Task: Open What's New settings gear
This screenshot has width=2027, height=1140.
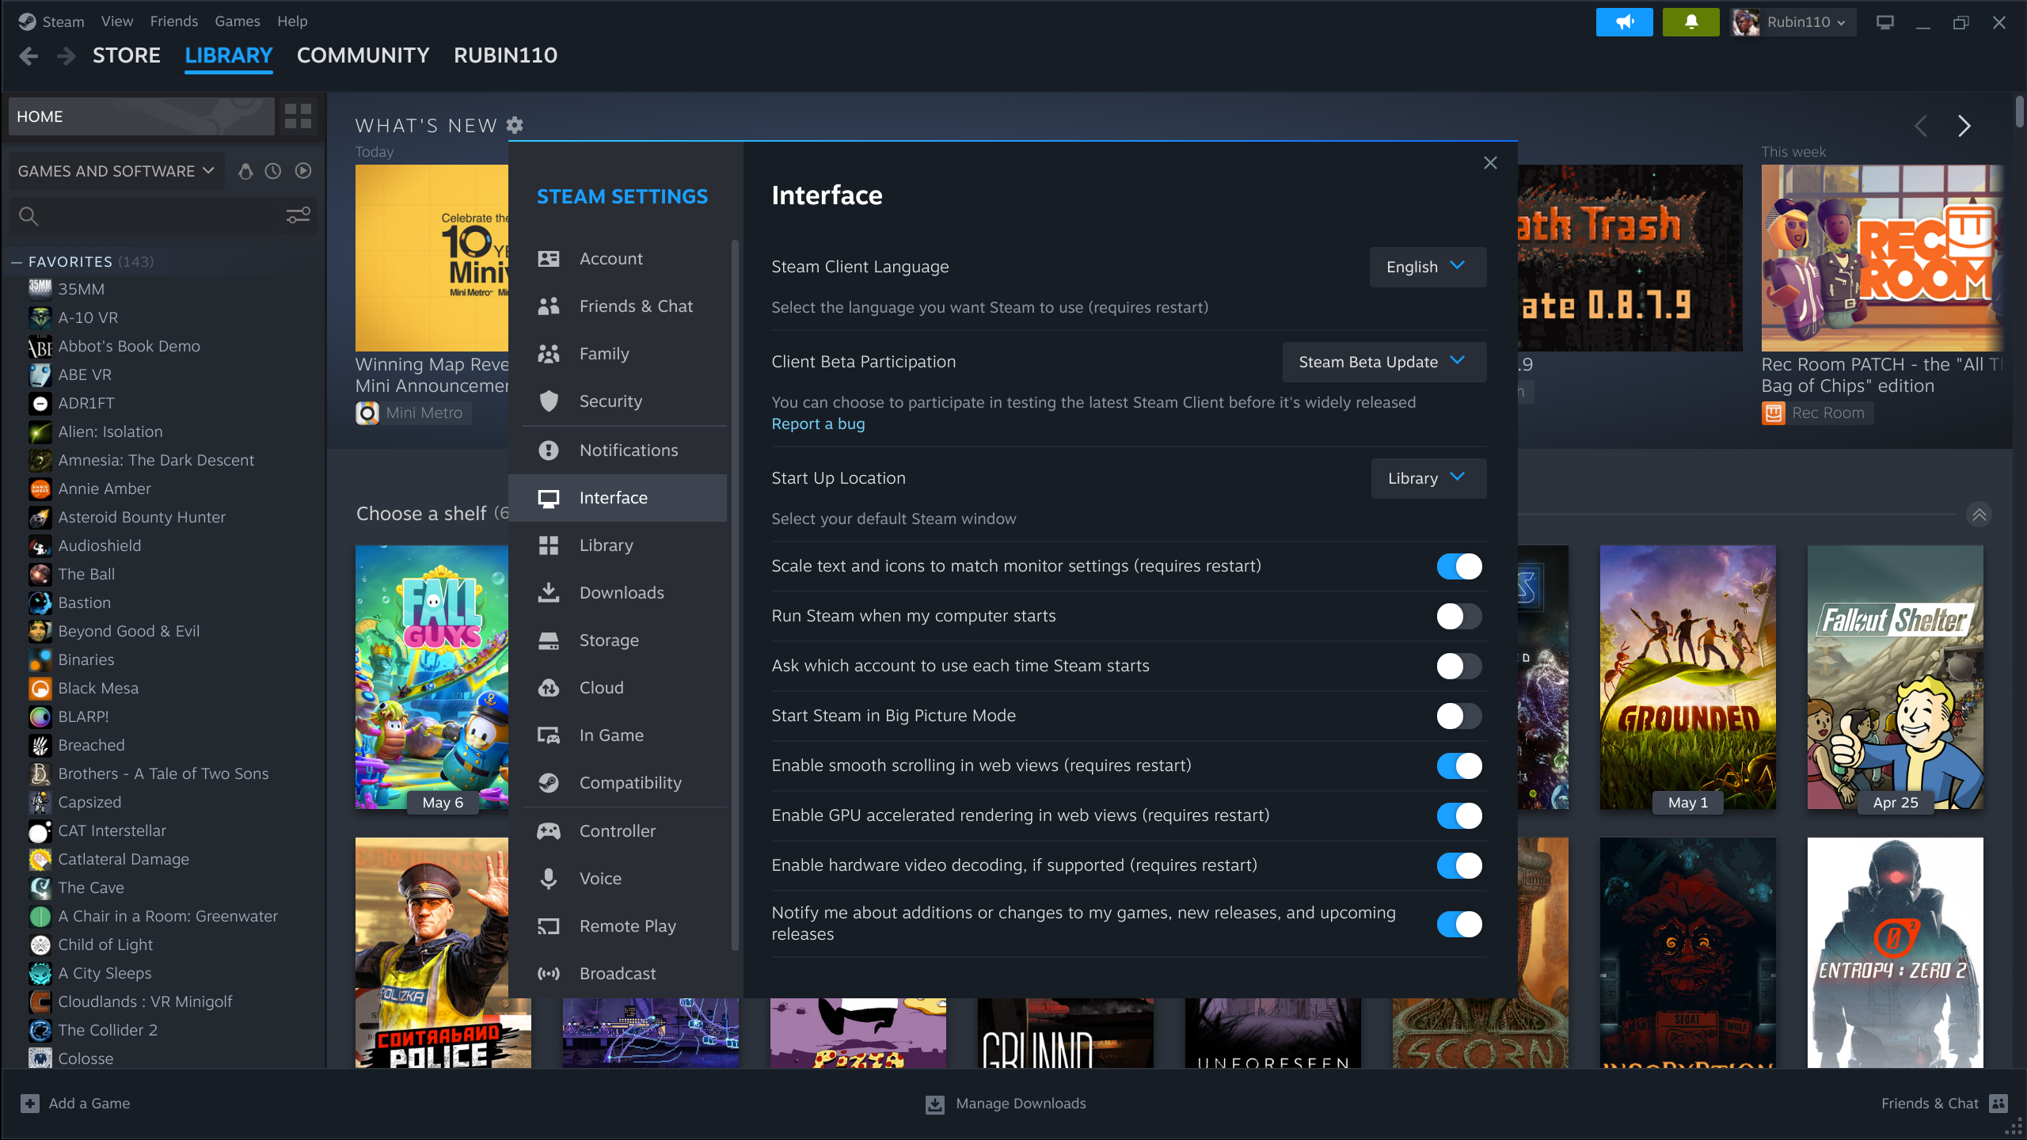Action: click(x=515, y=125)
